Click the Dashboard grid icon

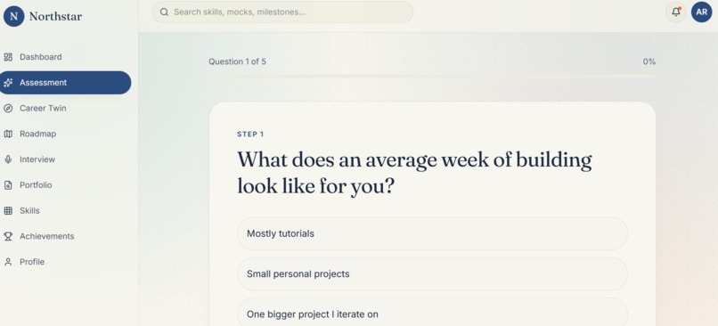[8, 57]
